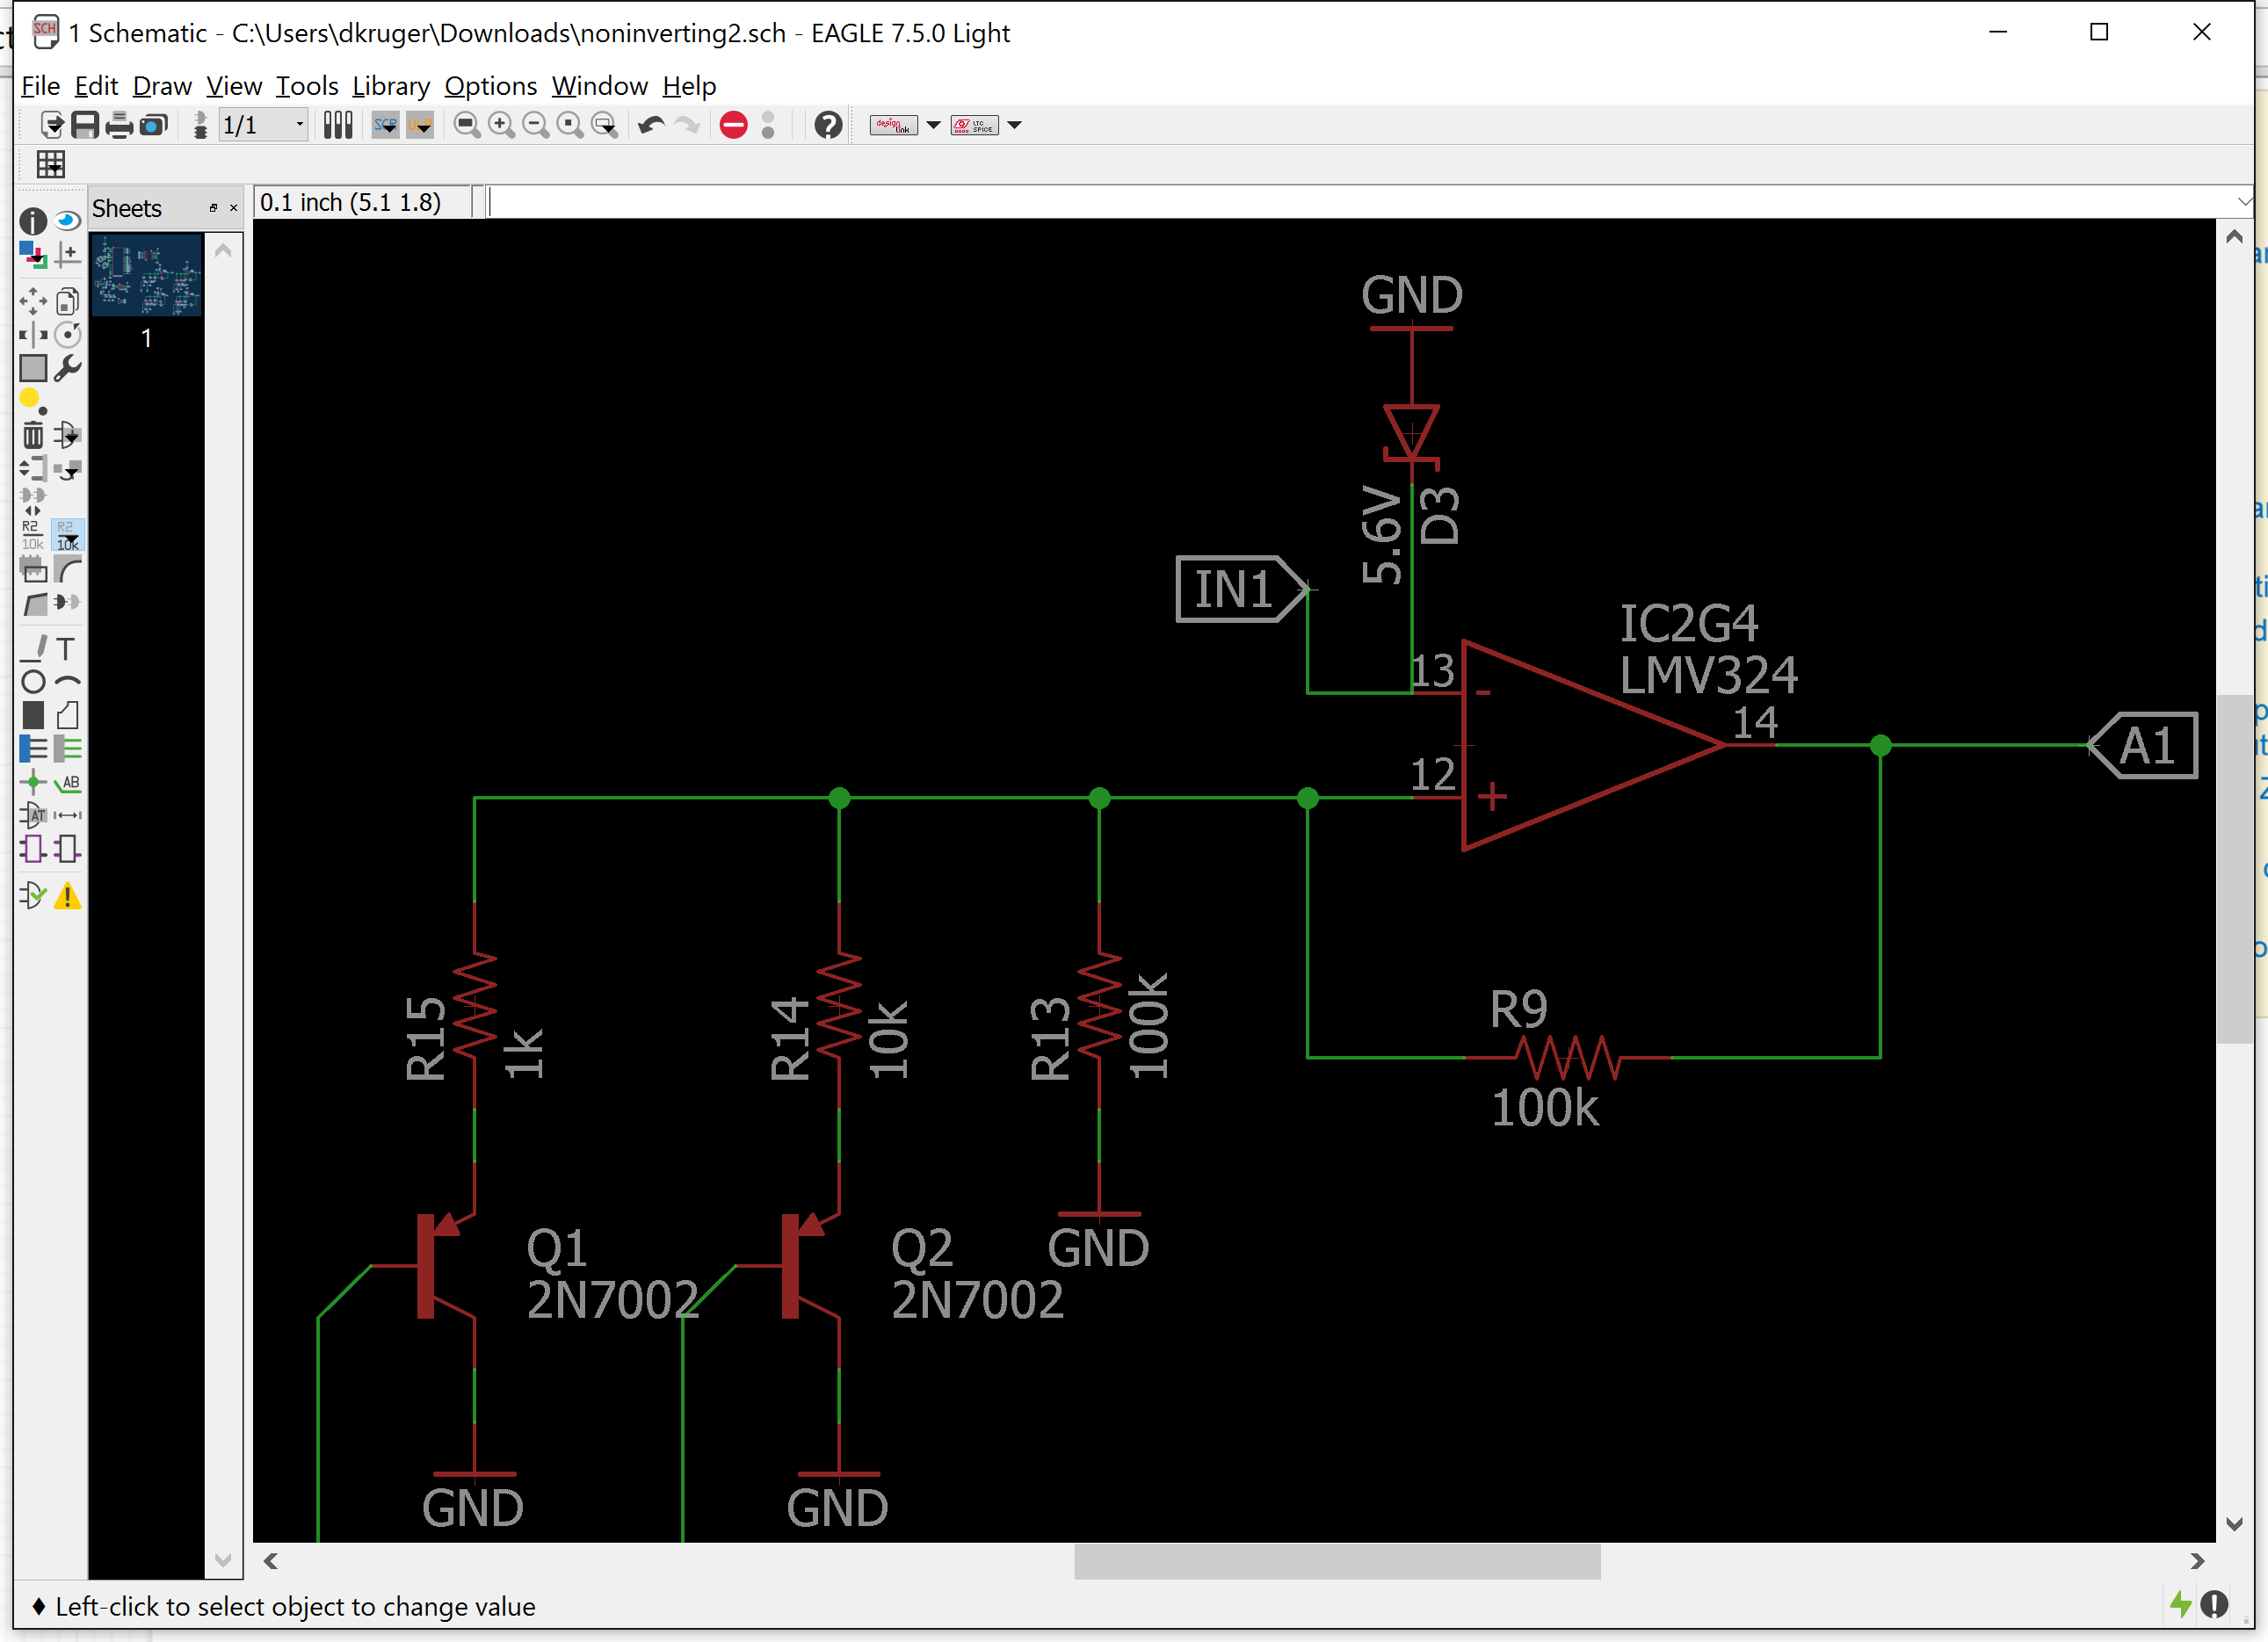Open the Grid settings dropdown icon
This screenshot has width=2268, height=1642.
pyautogui.click(x=50, y=164)
